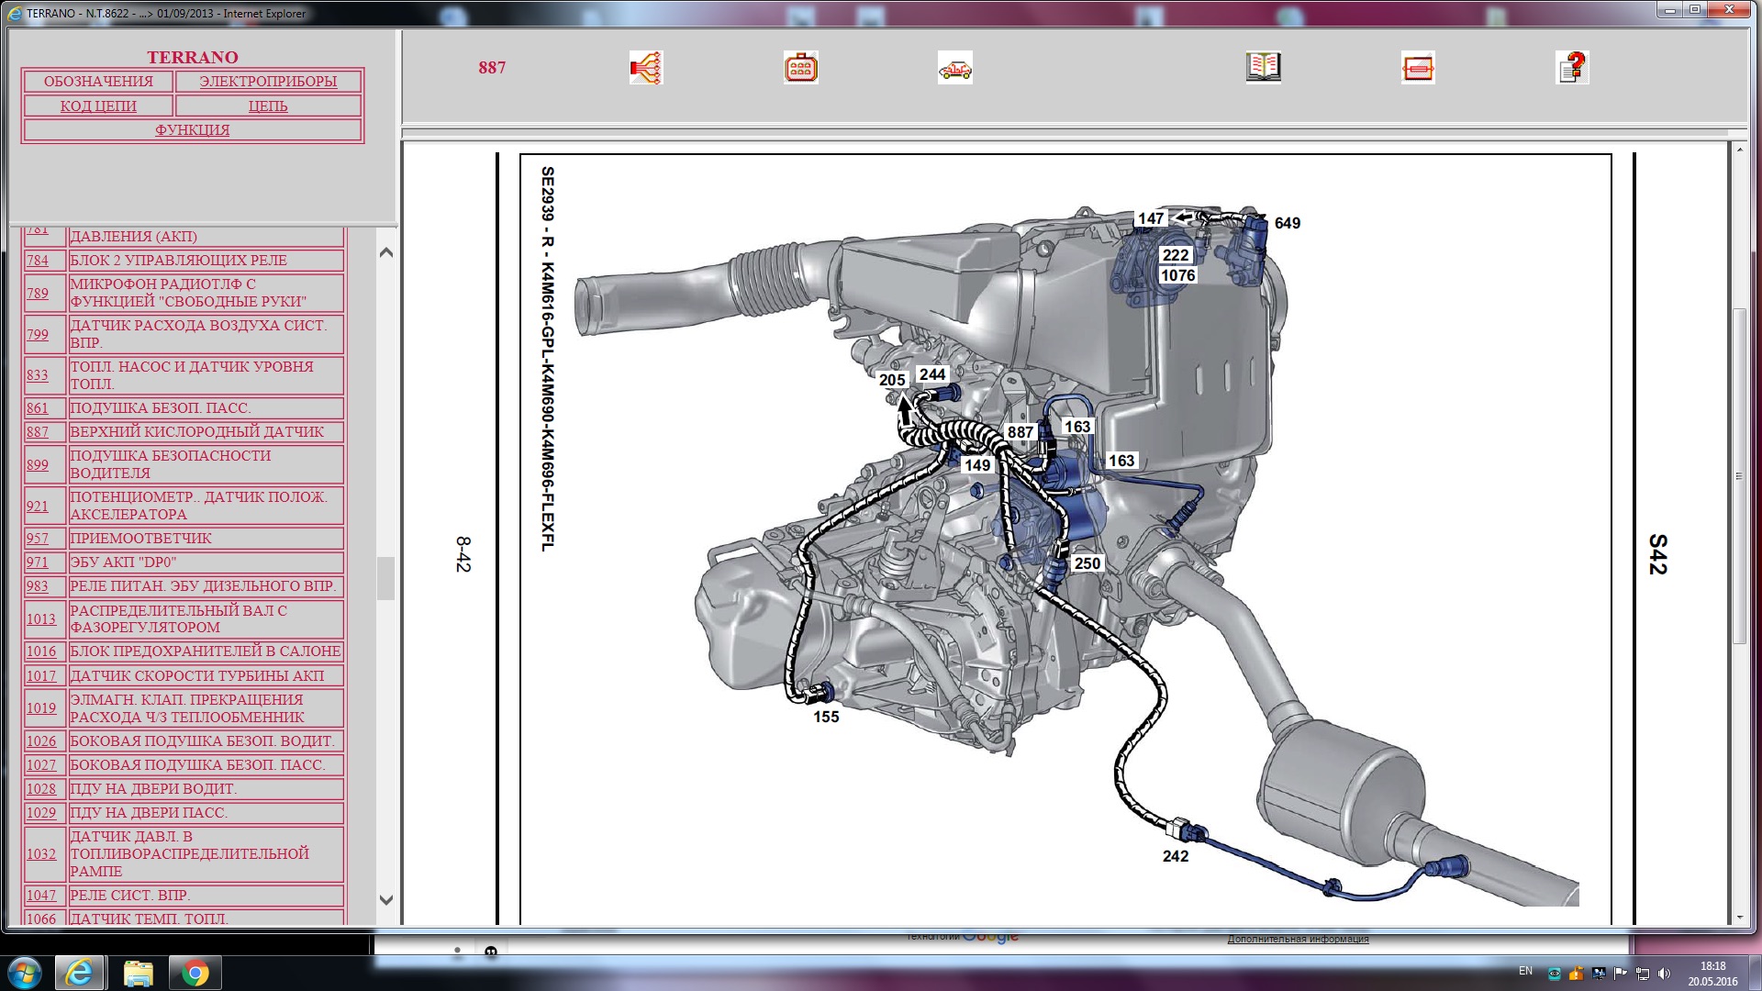Open the help question mark icon
The image size is (1762, 991).
click(x=1572, y=68)
